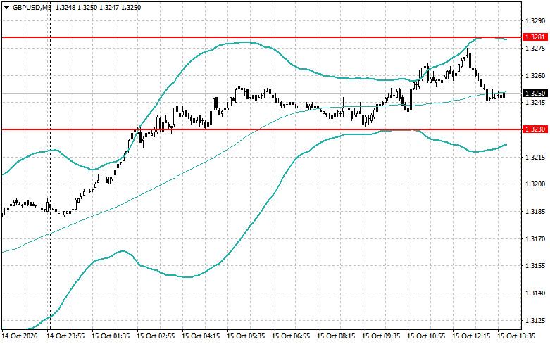Select the upper red horizontal line at 1.3281
Image resolution: width=550 pixels, height=344 pixels.
[x=261, y=37]
